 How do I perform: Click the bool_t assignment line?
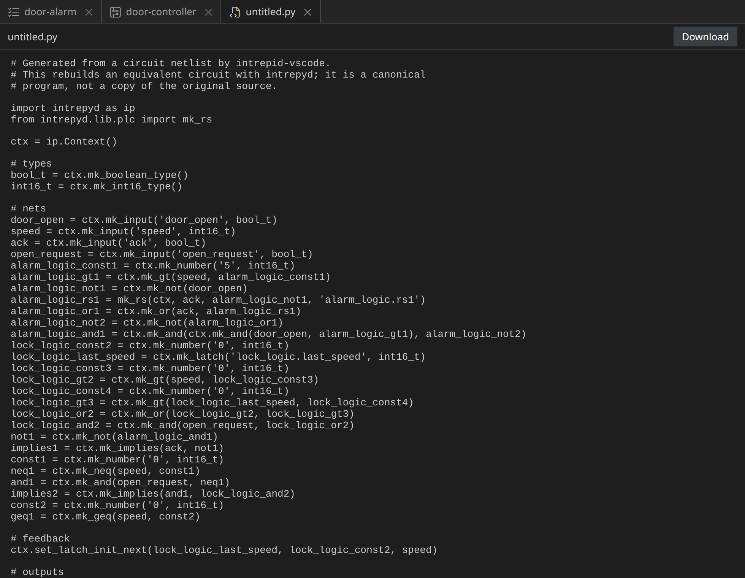click(x=100, y=175)
